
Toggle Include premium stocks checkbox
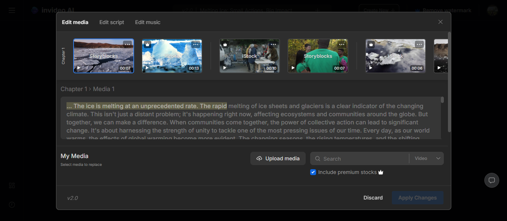(313, 172)
